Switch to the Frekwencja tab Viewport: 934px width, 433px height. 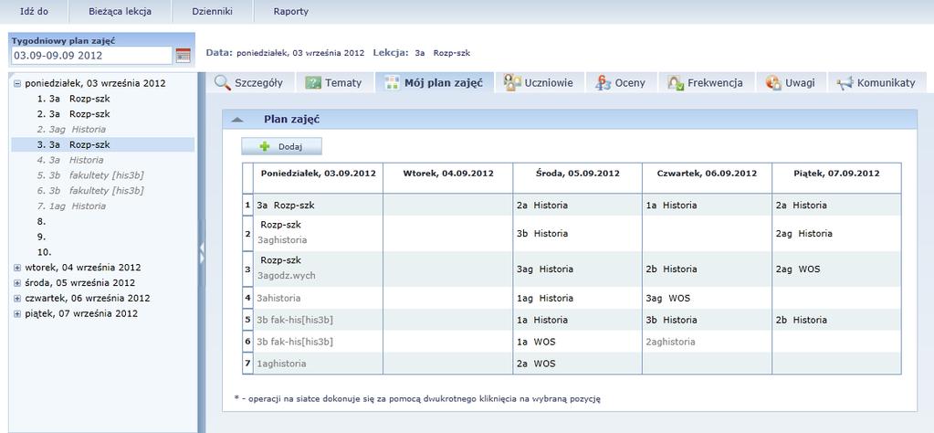point(705,83)
